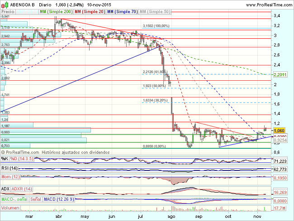Click the 16,269 ADX value box
The height and width of the screenshot is (221, 294).
point(280,193)
